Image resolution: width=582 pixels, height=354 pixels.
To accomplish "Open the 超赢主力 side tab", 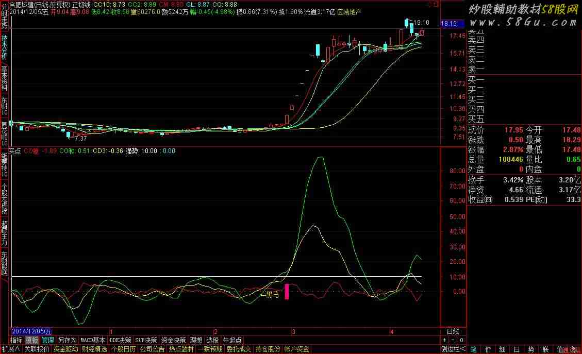I will (x=4, y=233).
